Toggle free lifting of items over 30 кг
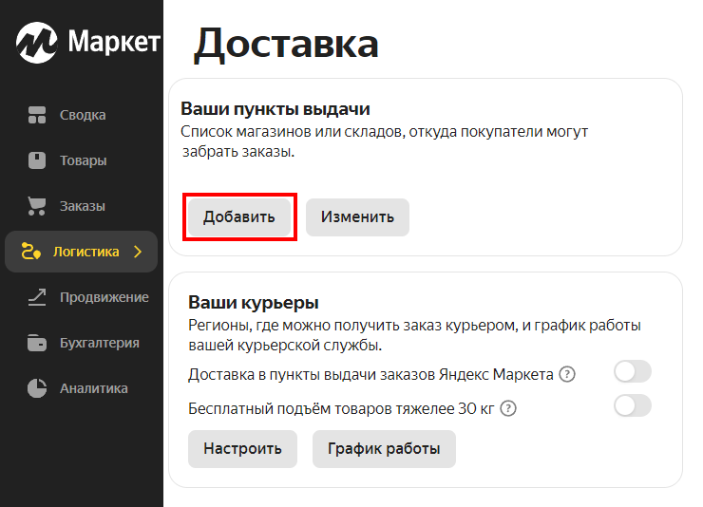 click(632, 406)
